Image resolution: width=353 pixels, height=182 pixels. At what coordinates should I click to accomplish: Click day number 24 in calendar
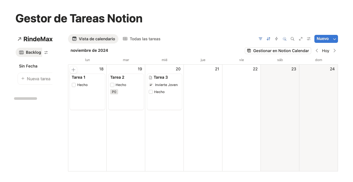[332, 69]
